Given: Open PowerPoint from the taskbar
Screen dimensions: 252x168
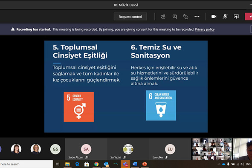Looking at the screenshot, I should click(145, 164).
